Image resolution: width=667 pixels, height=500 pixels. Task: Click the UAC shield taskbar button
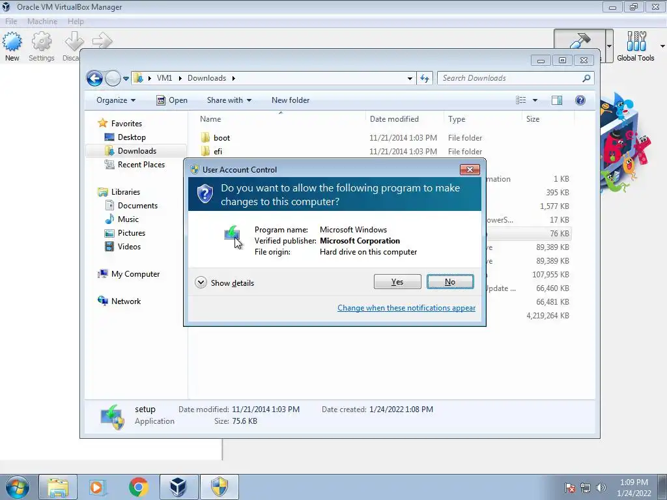tap(219, 487)
